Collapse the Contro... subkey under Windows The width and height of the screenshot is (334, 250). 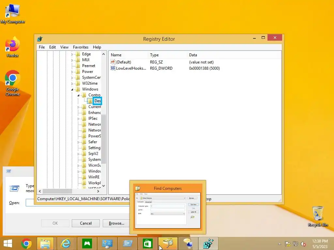[x=78, y=95]
